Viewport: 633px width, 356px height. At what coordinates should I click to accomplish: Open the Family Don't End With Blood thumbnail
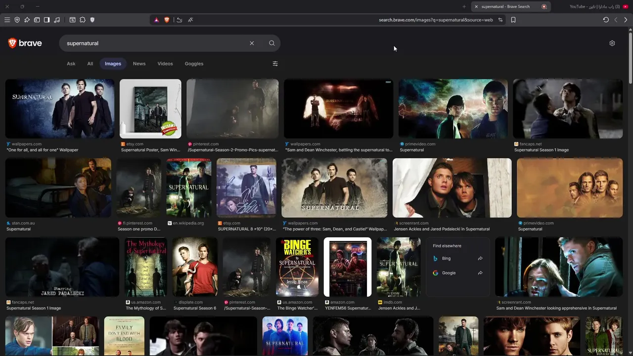pos(125,336)
